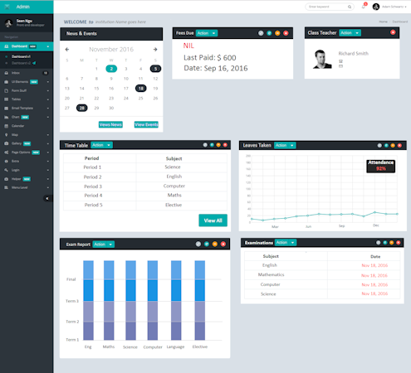This screenshot has width=411, height=373.
Task: Click Richard Smith's photo thumbnail
Action: 322,59
